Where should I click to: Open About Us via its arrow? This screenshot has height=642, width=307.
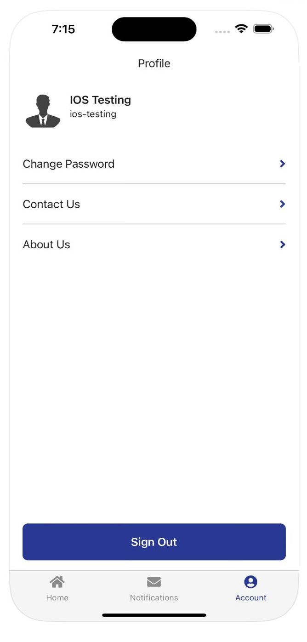(x=282, y=244)
